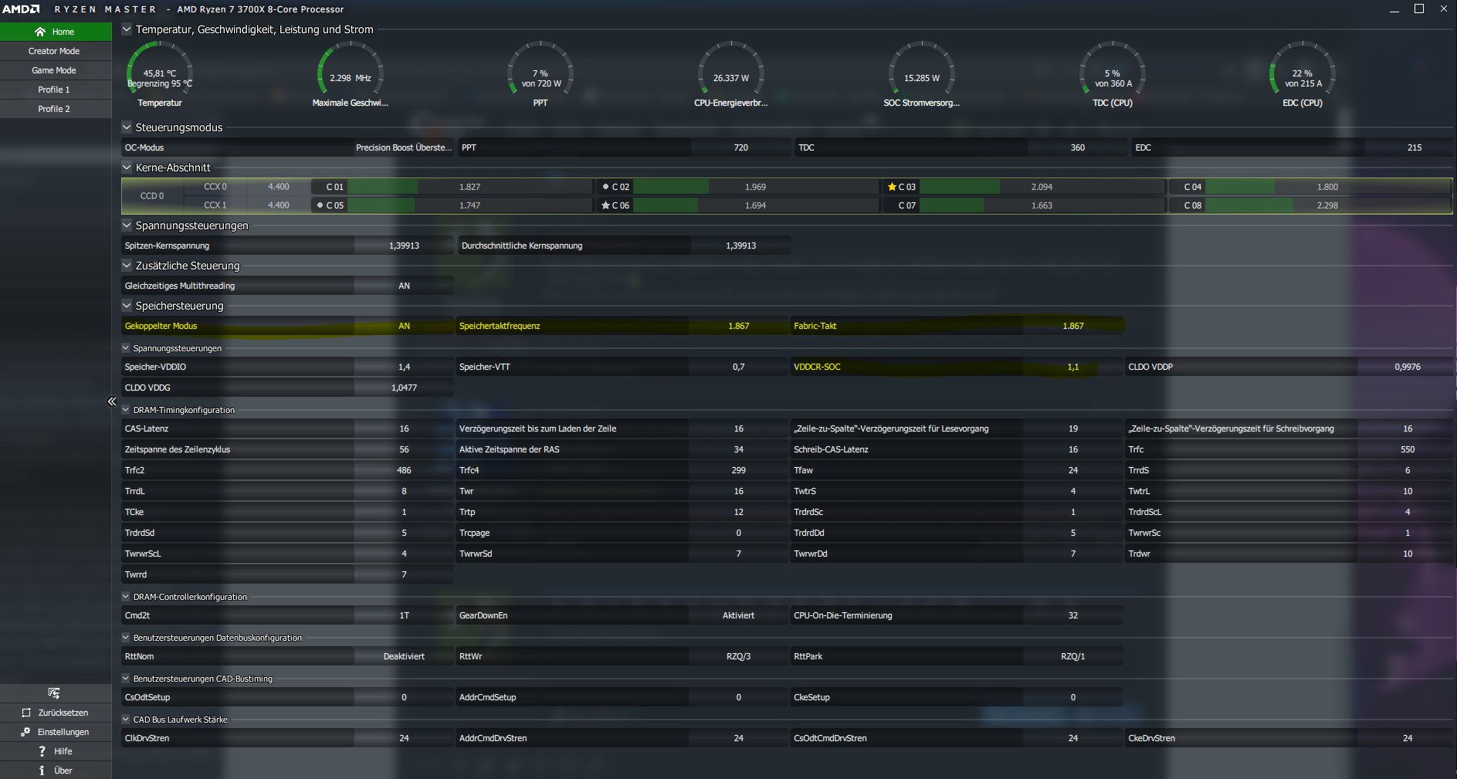Click the Temperatur gauge
Viewport: 1457px width, 779px height.
point(160,74)
